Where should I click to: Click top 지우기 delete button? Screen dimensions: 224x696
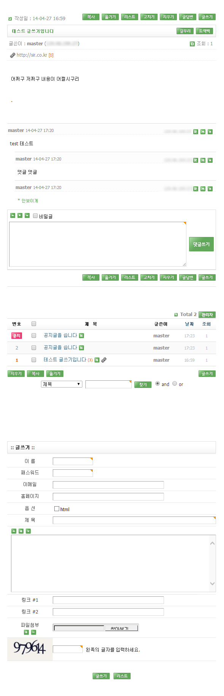point(168,17)
